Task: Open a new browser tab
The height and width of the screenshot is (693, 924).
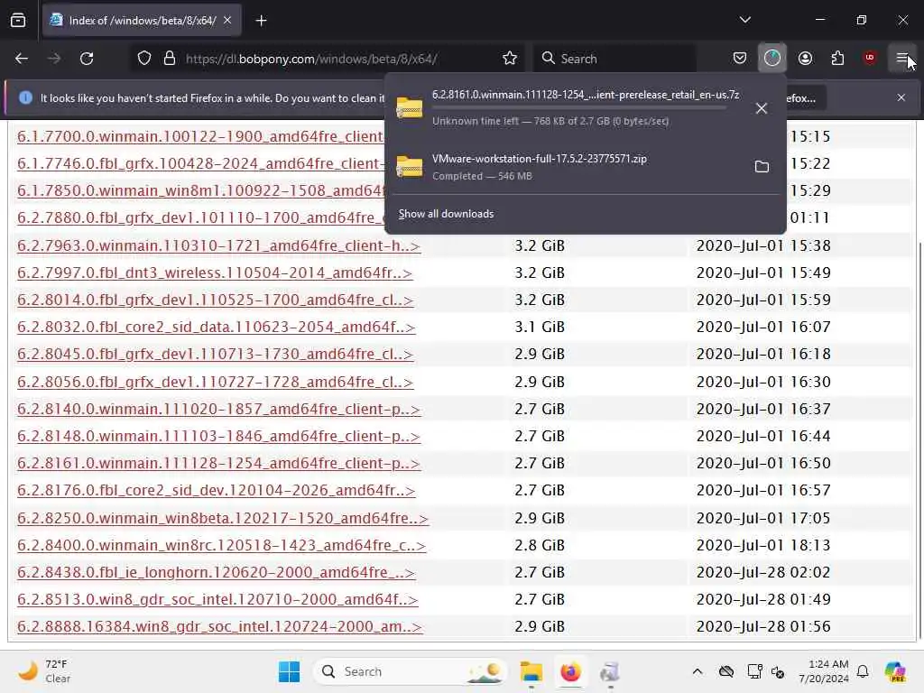Action: [x=261, y=21]
